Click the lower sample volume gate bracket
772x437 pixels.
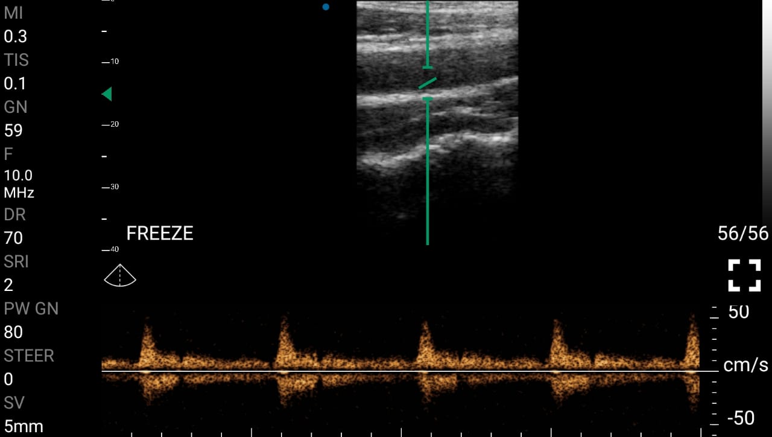428,99
